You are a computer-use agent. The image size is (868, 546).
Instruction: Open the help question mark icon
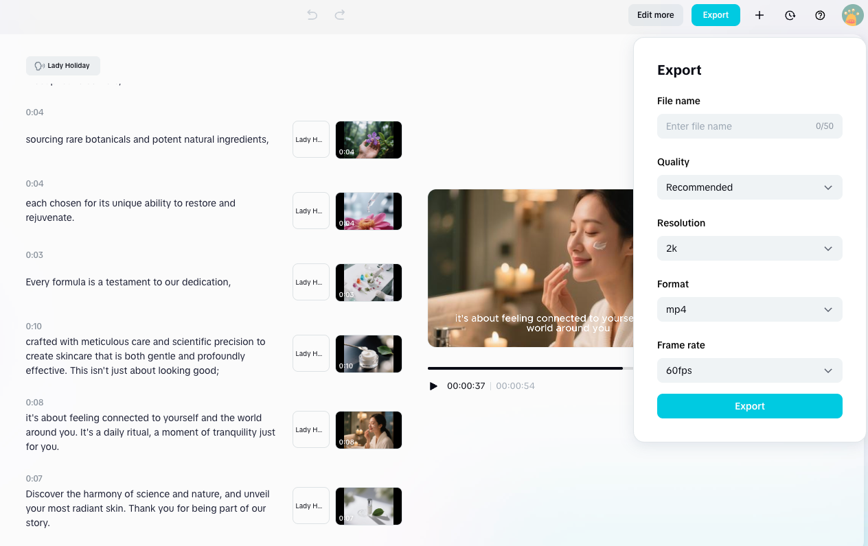[820, 15]
